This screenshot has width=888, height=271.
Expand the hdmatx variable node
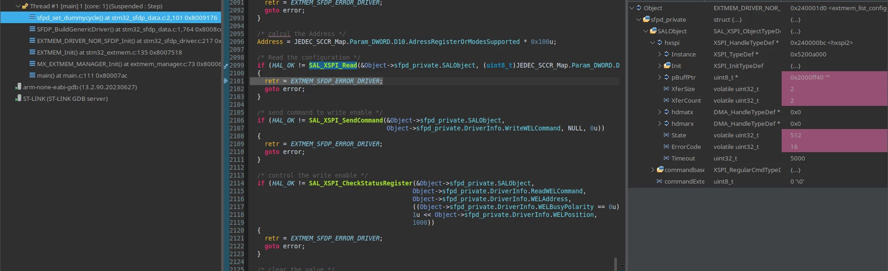pyautogui.click(x=660, y=112)
